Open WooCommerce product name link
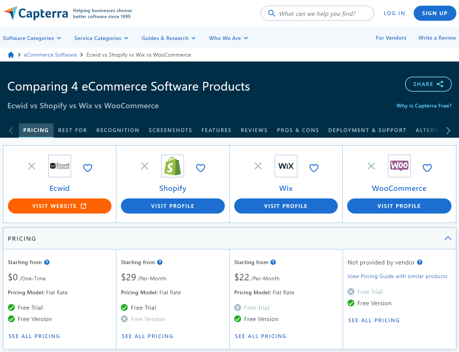This screenshot has height=352, width=459. pyautogui.click(x=399, y=188)
